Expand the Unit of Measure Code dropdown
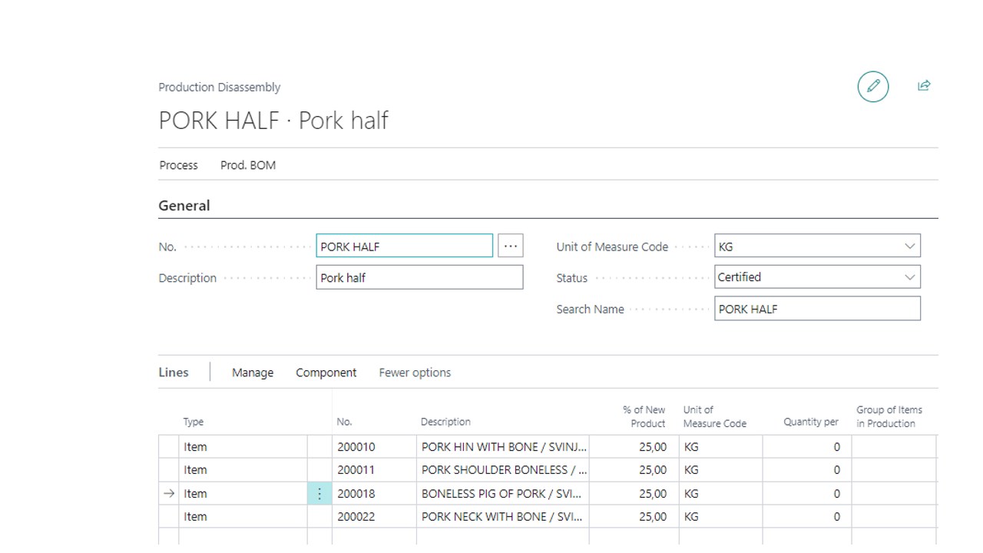 click(x=909, y=247)
